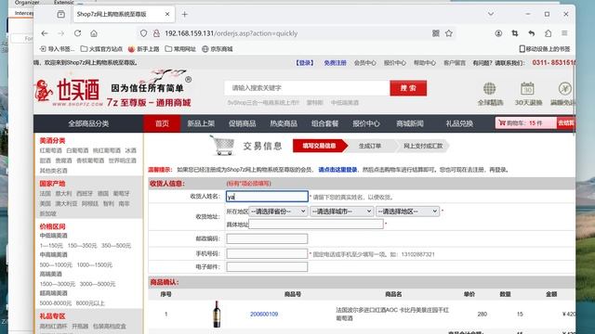Open the city dropdown 请选择城市
595x334 pixels.
pos(342,212)
